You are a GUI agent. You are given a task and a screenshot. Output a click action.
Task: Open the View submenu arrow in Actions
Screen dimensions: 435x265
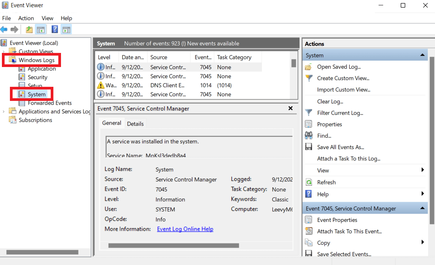tap(422, 170)
